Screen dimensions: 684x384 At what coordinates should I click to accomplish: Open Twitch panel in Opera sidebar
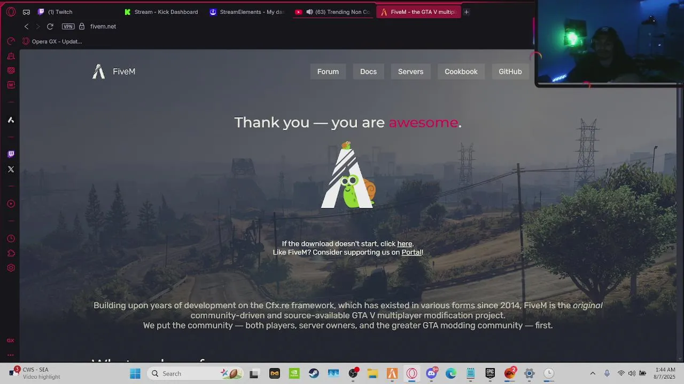(x=11, y=154)
